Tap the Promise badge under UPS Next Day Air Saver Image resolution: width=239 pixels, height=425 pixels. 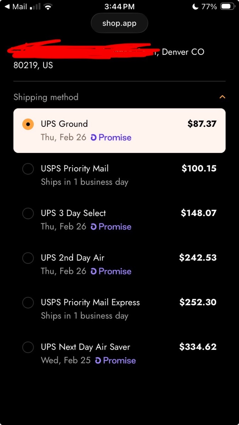(116, 361)
